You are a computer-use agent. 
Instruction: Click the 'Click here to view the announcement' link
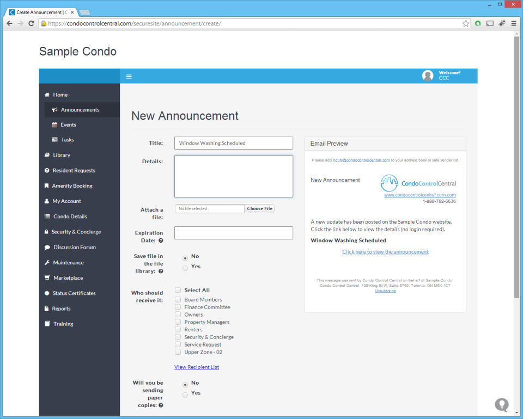385,252
